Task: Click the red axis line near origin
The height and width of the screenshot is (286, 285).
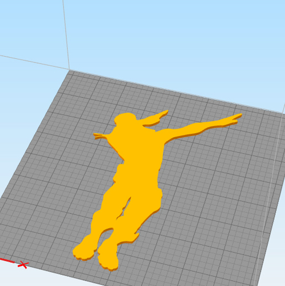Action: click(x=7, y=260)
